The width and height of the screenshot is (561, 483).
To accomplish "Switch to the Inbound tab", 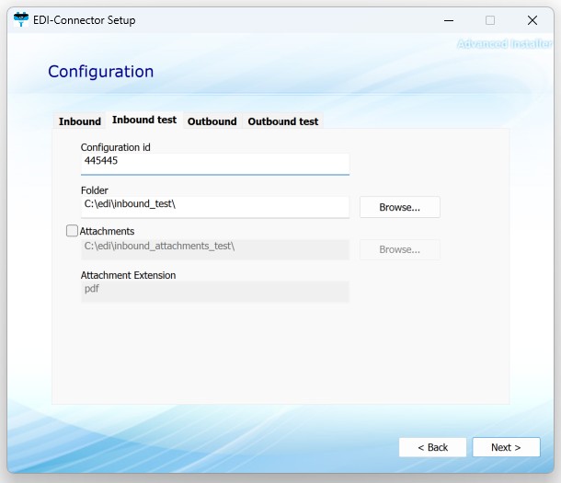I will coord(80,121).
